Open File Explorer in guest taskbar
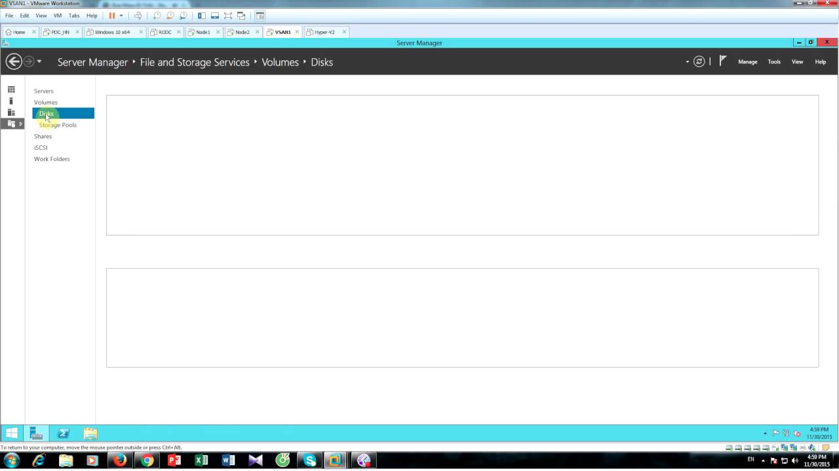The height and width of the screenshot is (471, 839). click(x=90, y=433)
